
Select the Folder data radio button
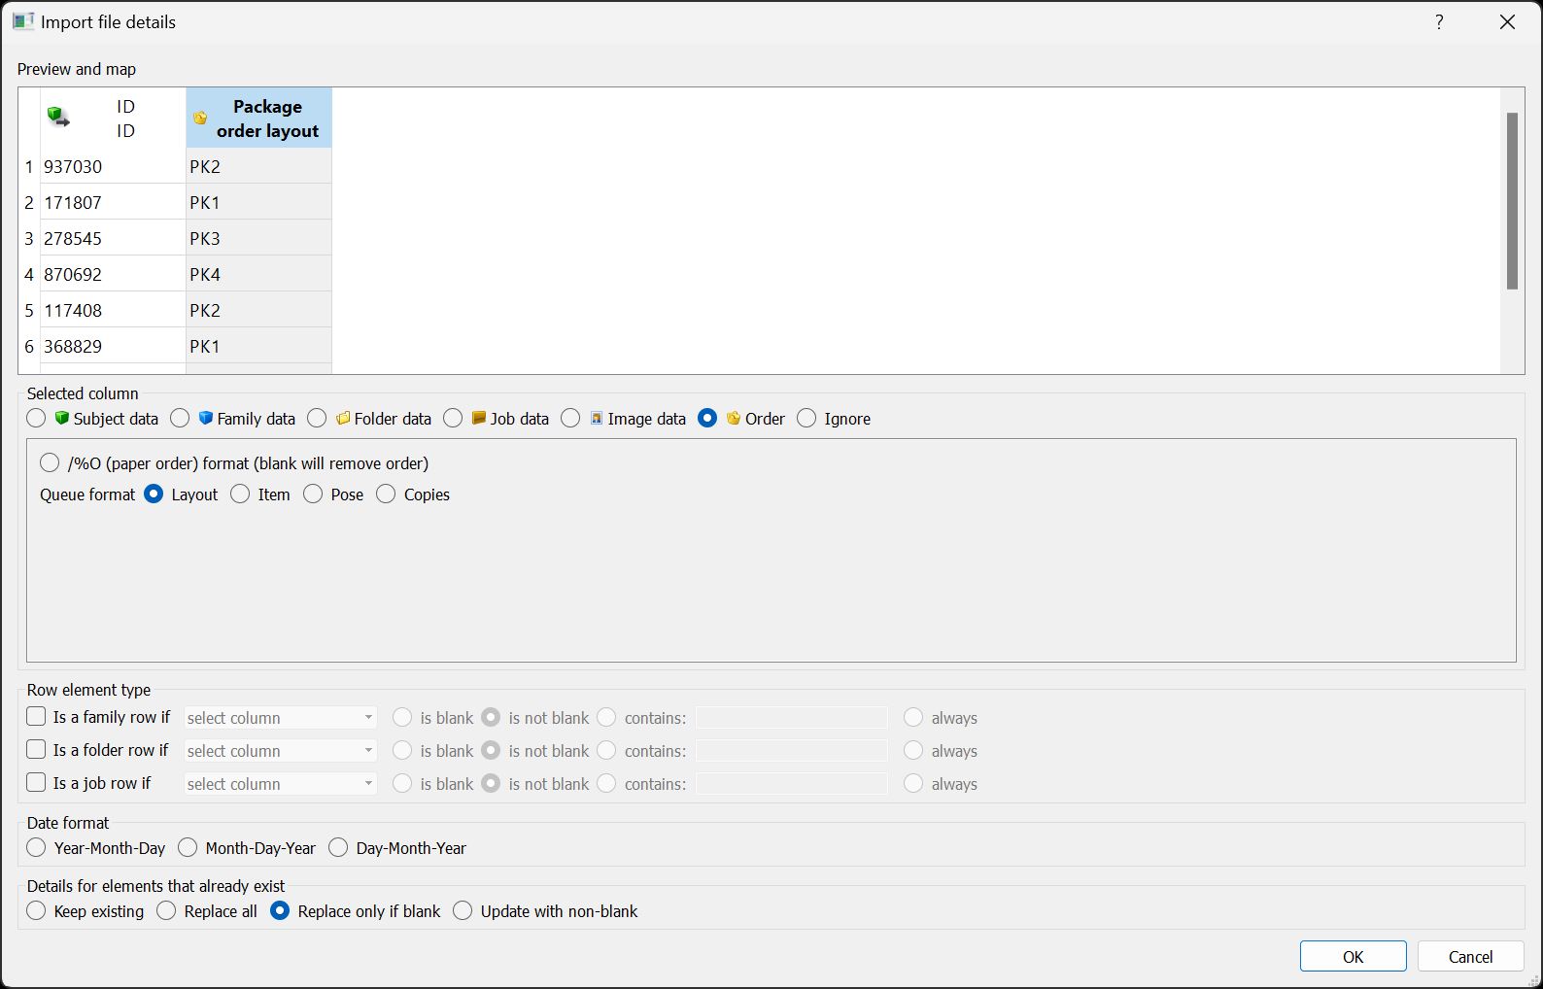click(317, 418)
